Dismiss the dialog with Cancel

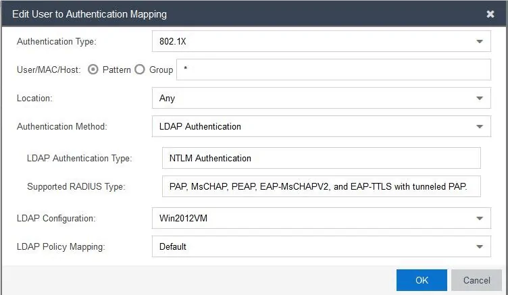(x=476, y=280)
